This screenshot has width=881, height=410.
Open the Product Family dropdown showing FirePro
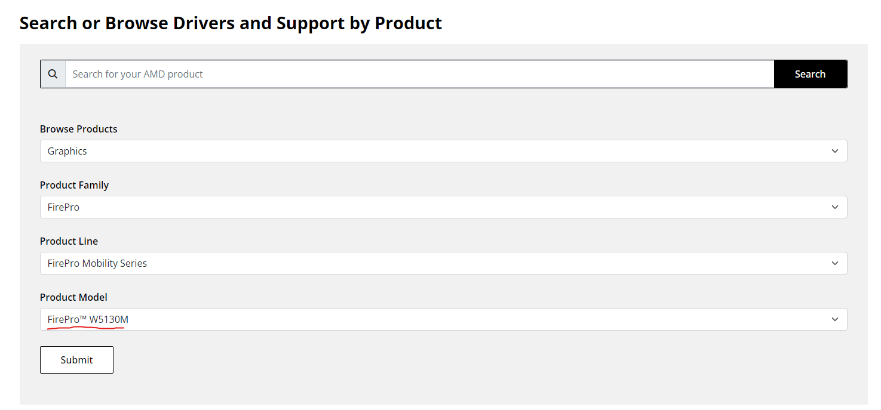(x=442, y=207)
